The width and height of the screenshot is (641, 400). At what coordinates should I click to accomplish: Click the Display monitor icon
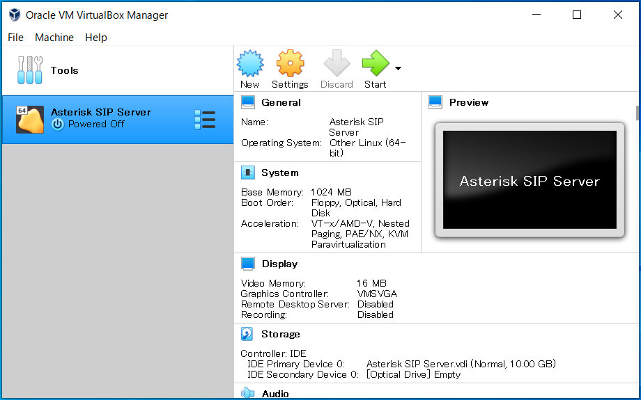248,264
